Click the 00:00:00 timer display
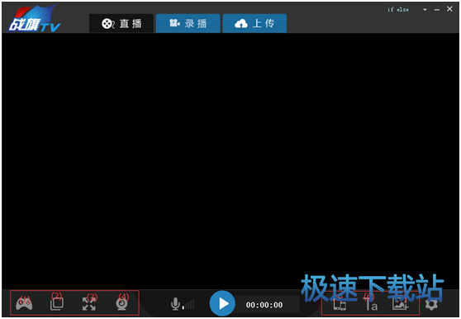Screen dimensions: 461x319 pos(264,305)
